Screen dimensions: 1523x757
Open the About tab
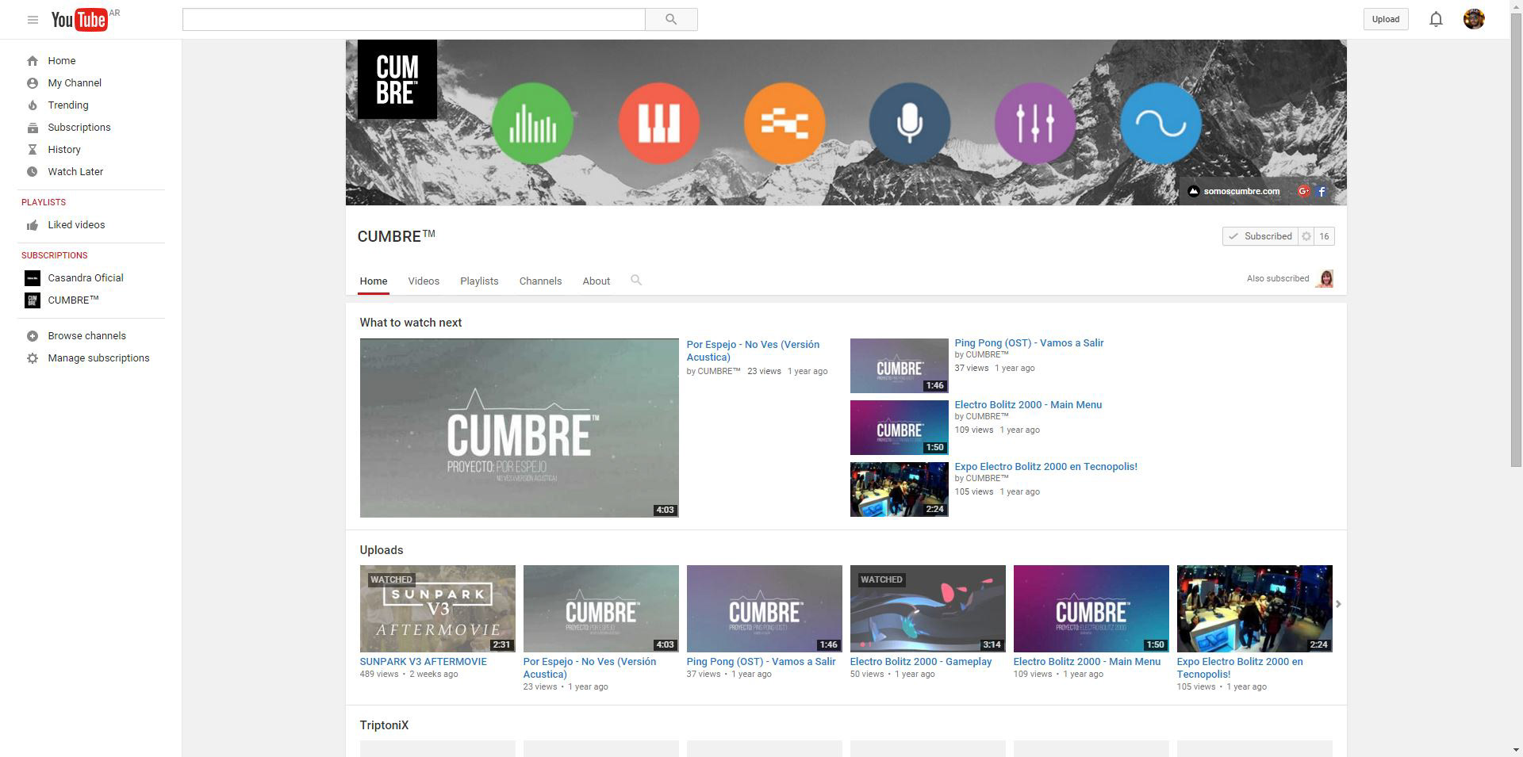(597, 281)
